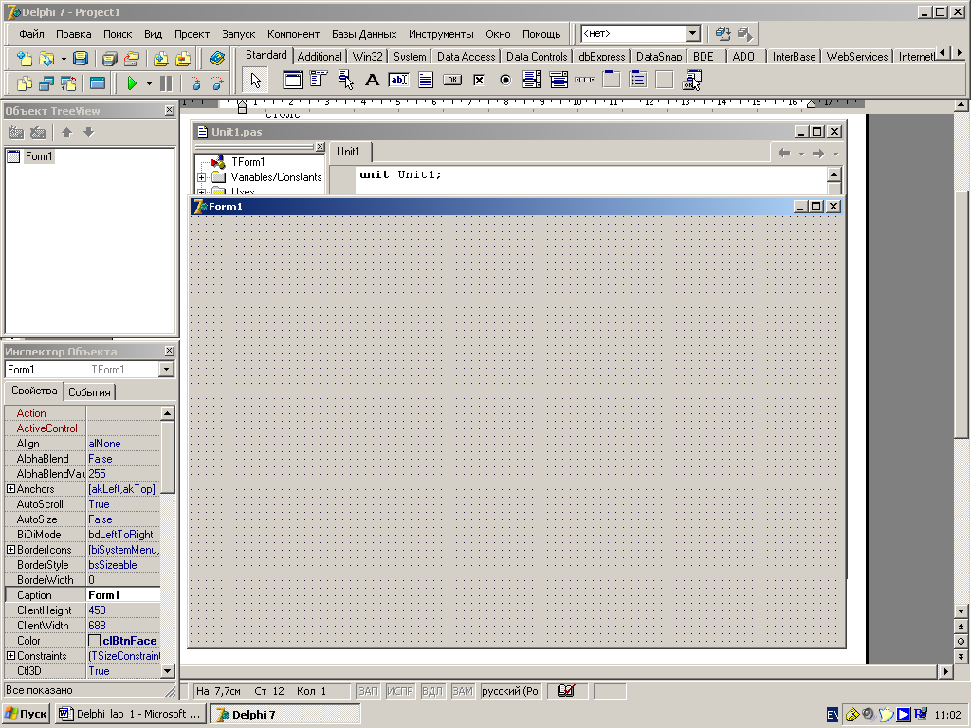Click the New Form toolbar icon
The image size is (971, 728).
click(x=98, y=82)
